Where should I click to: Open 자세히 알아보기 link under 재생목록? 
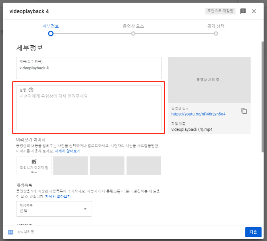pyautogui.click(x=58, y=197)
